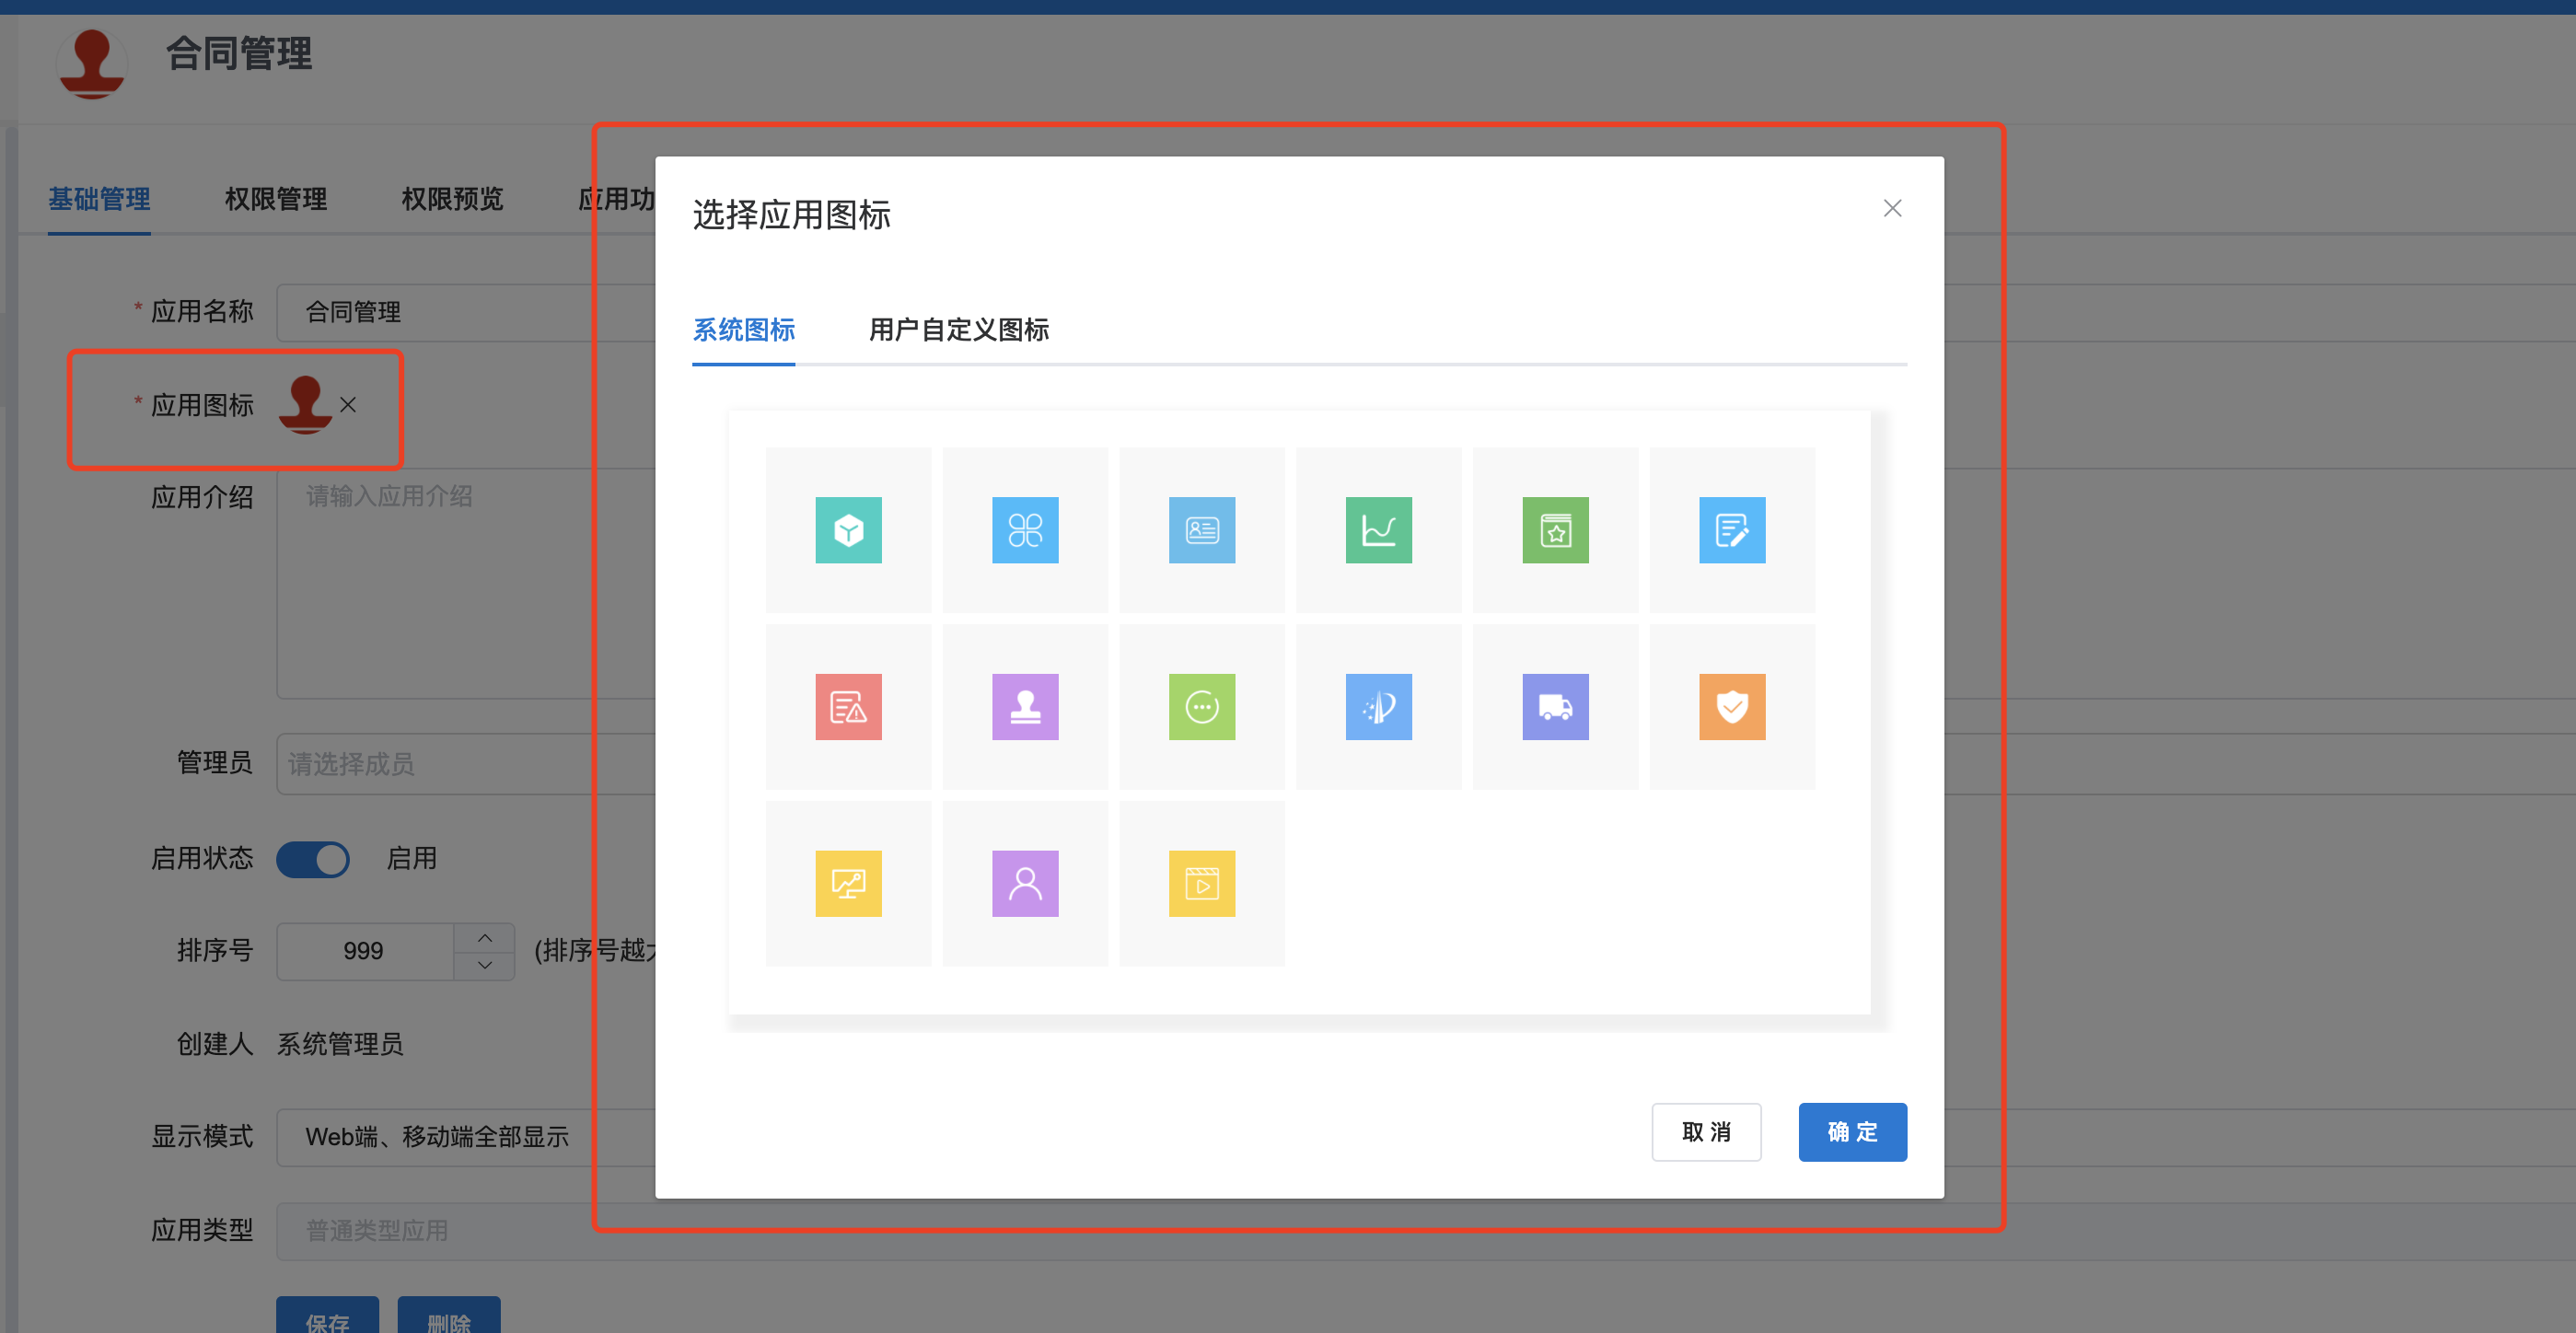Click the 确定 button
Screen dimensions: 2576x1333
(x=1852, y=1132)
